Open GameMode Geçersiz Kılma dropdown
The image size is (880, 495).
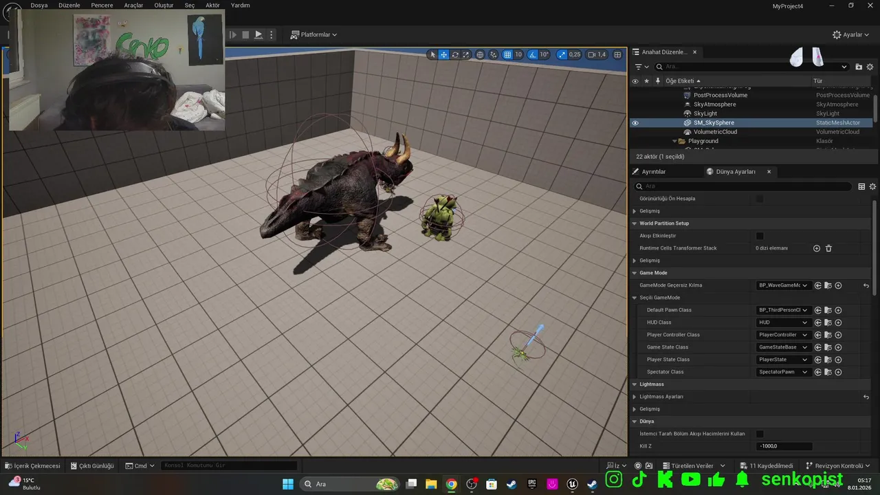pos(783,285)
